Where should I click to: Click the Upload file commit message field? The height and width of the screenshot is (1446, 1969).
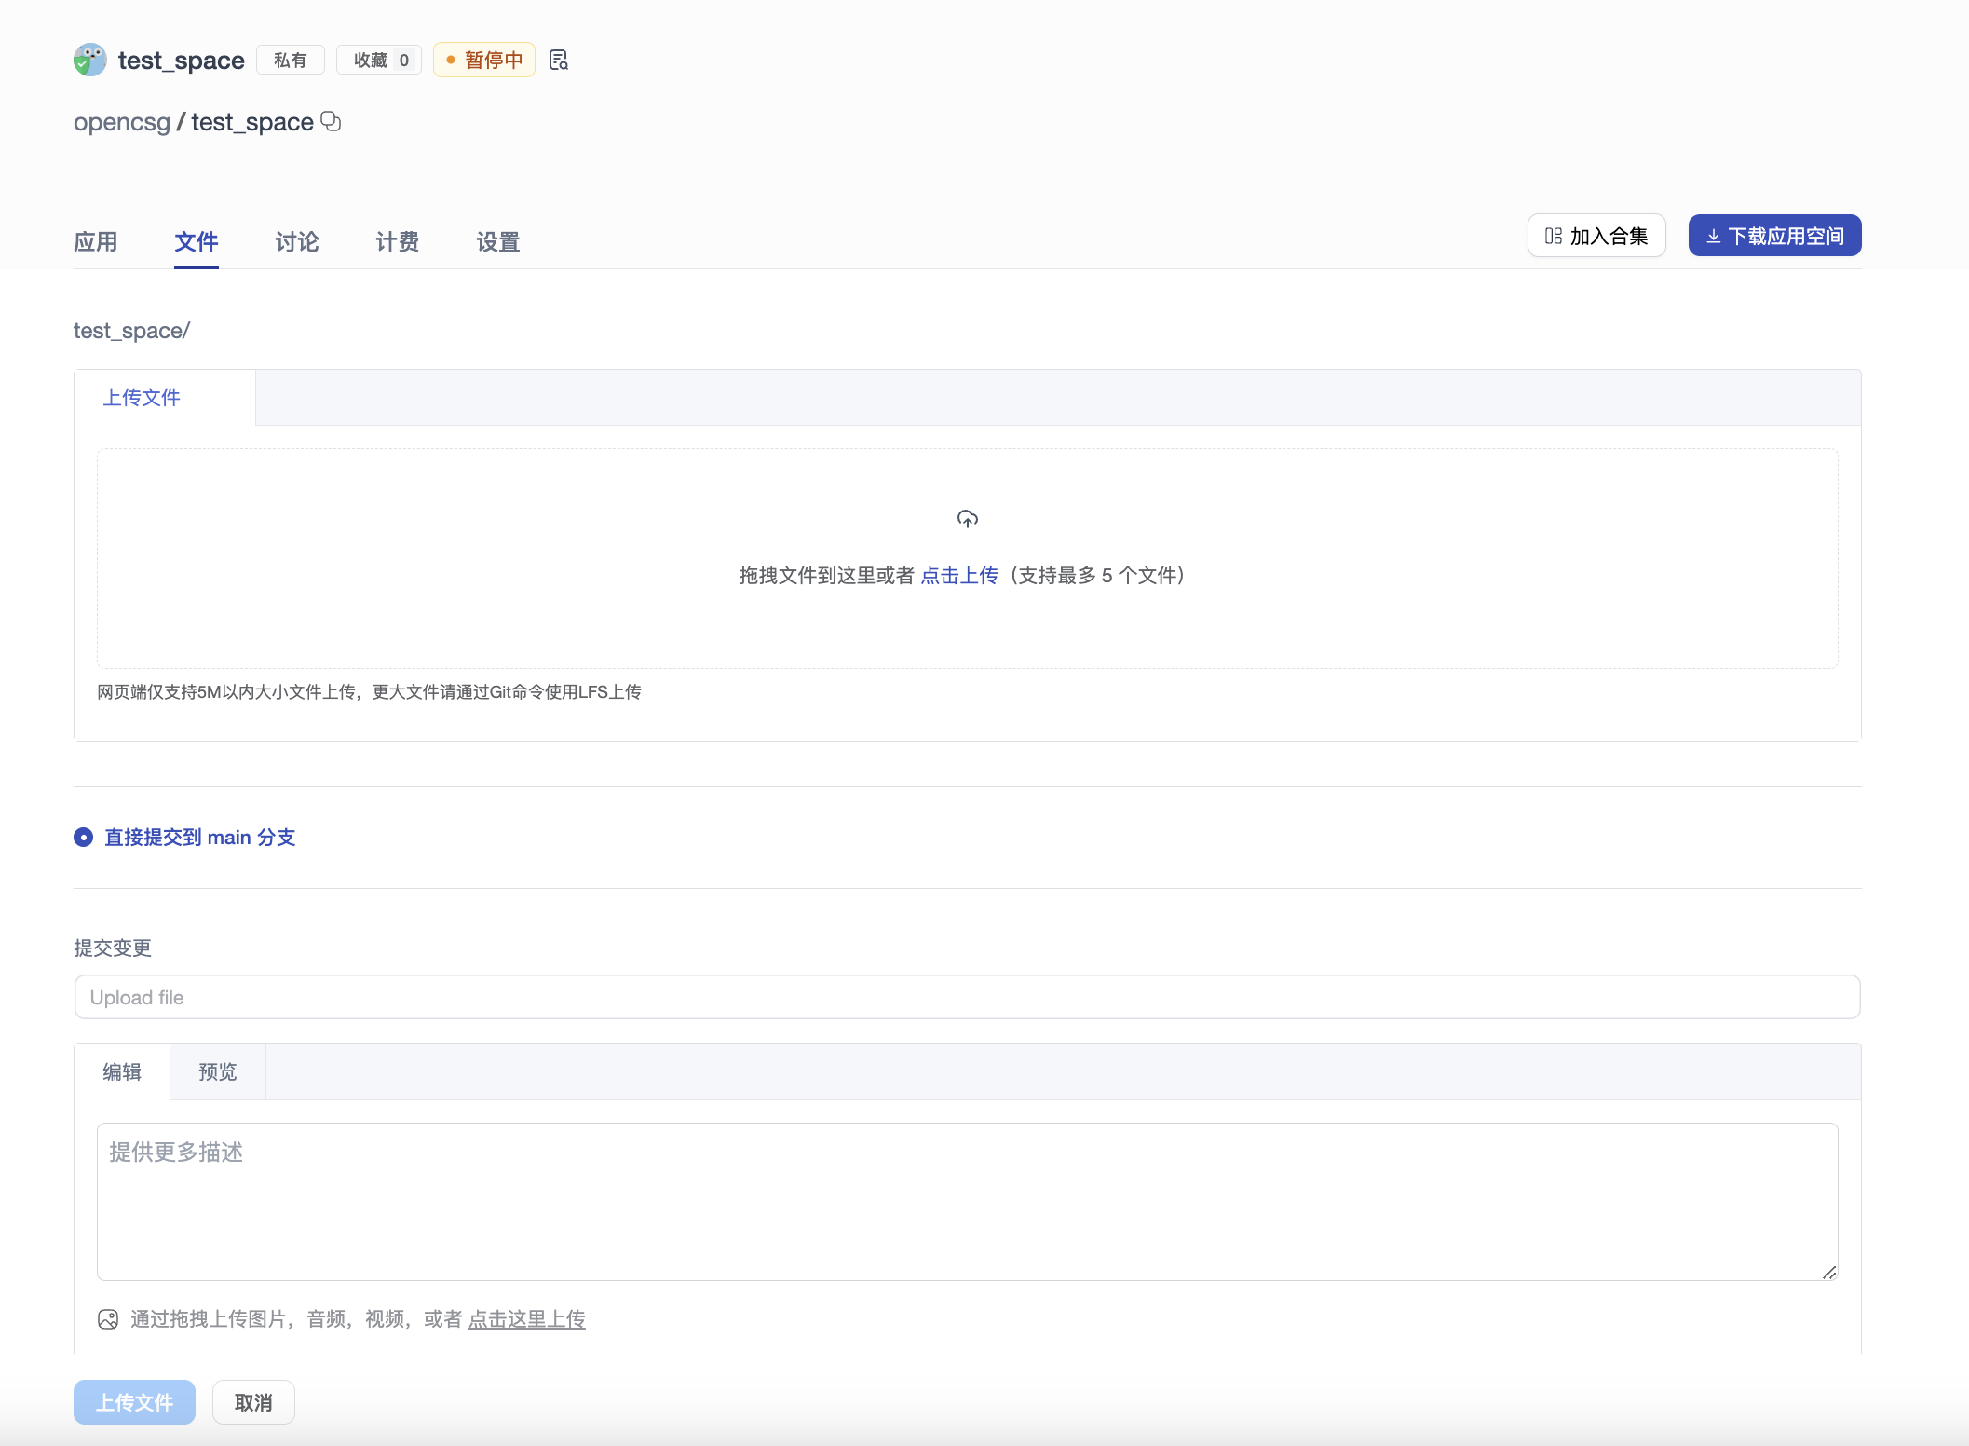tap(966, 996)
